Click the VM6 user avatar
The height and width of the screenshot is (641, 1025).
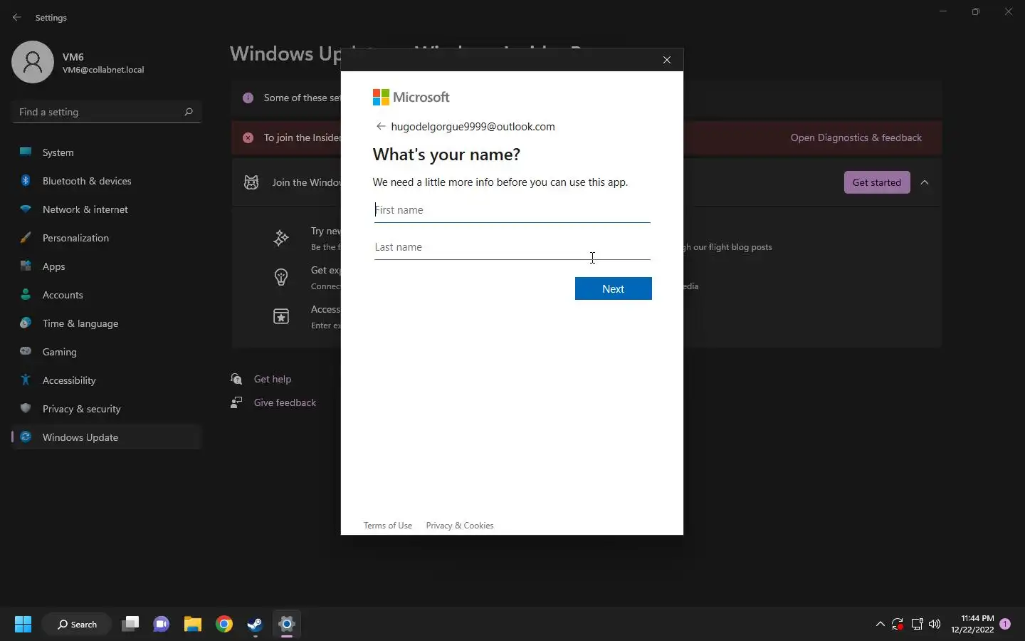(x=33, y=62)
